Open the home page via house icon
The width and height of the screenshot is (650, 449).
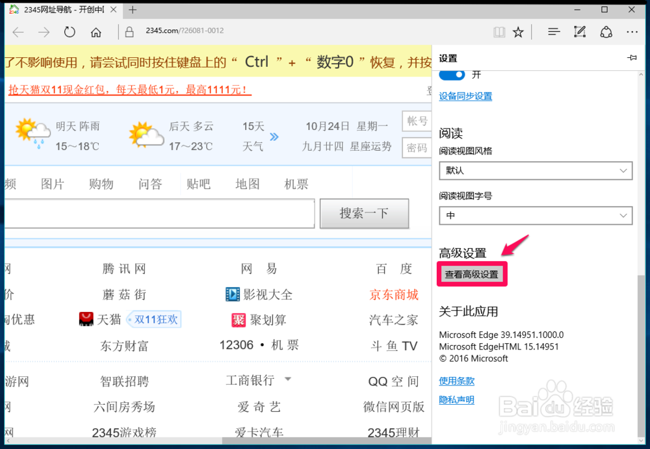pyautogui.click(x=96, y=32)
